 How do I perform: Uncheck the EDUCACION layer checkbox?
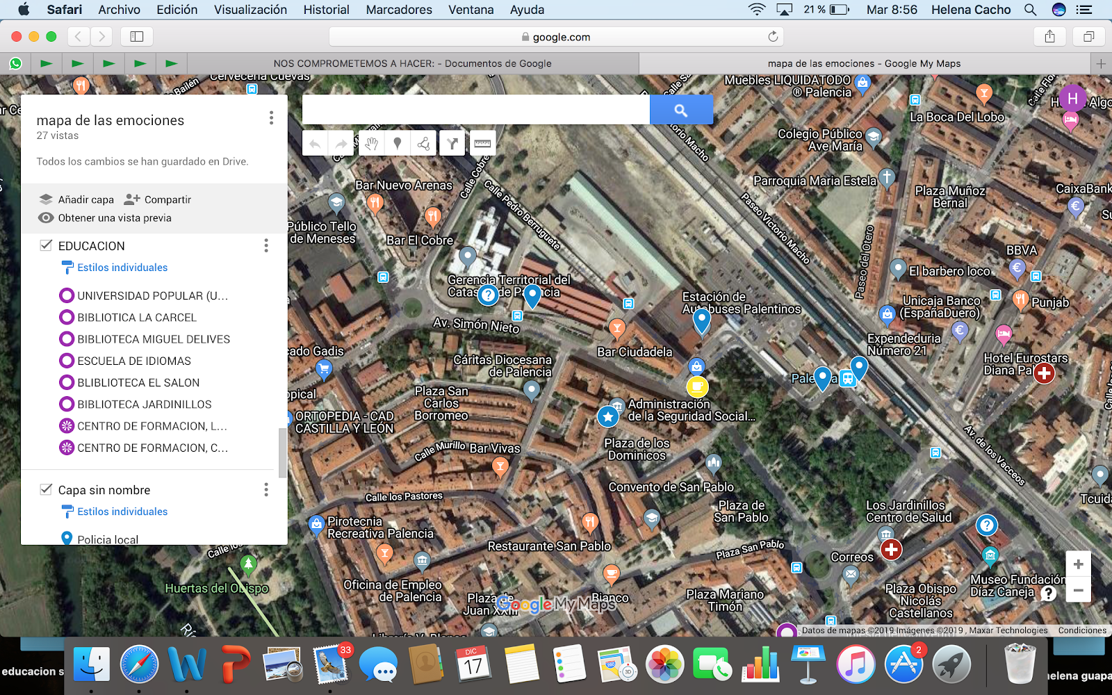pos(46,245)
